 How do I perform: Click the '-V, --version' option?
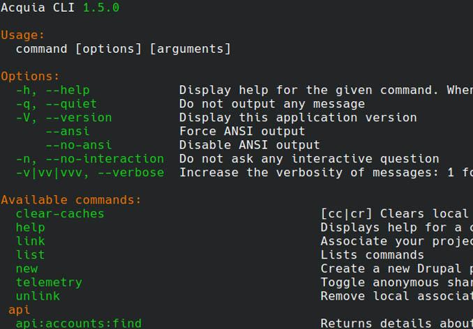(64, 118)
